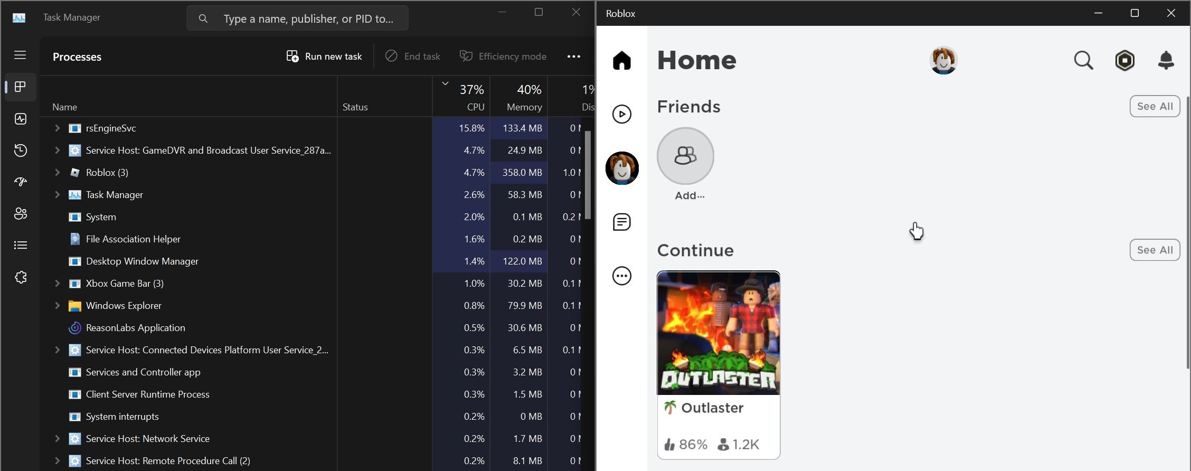Open the Outlaster game thumbnail

pyautogui.click(x=719, y=333)
